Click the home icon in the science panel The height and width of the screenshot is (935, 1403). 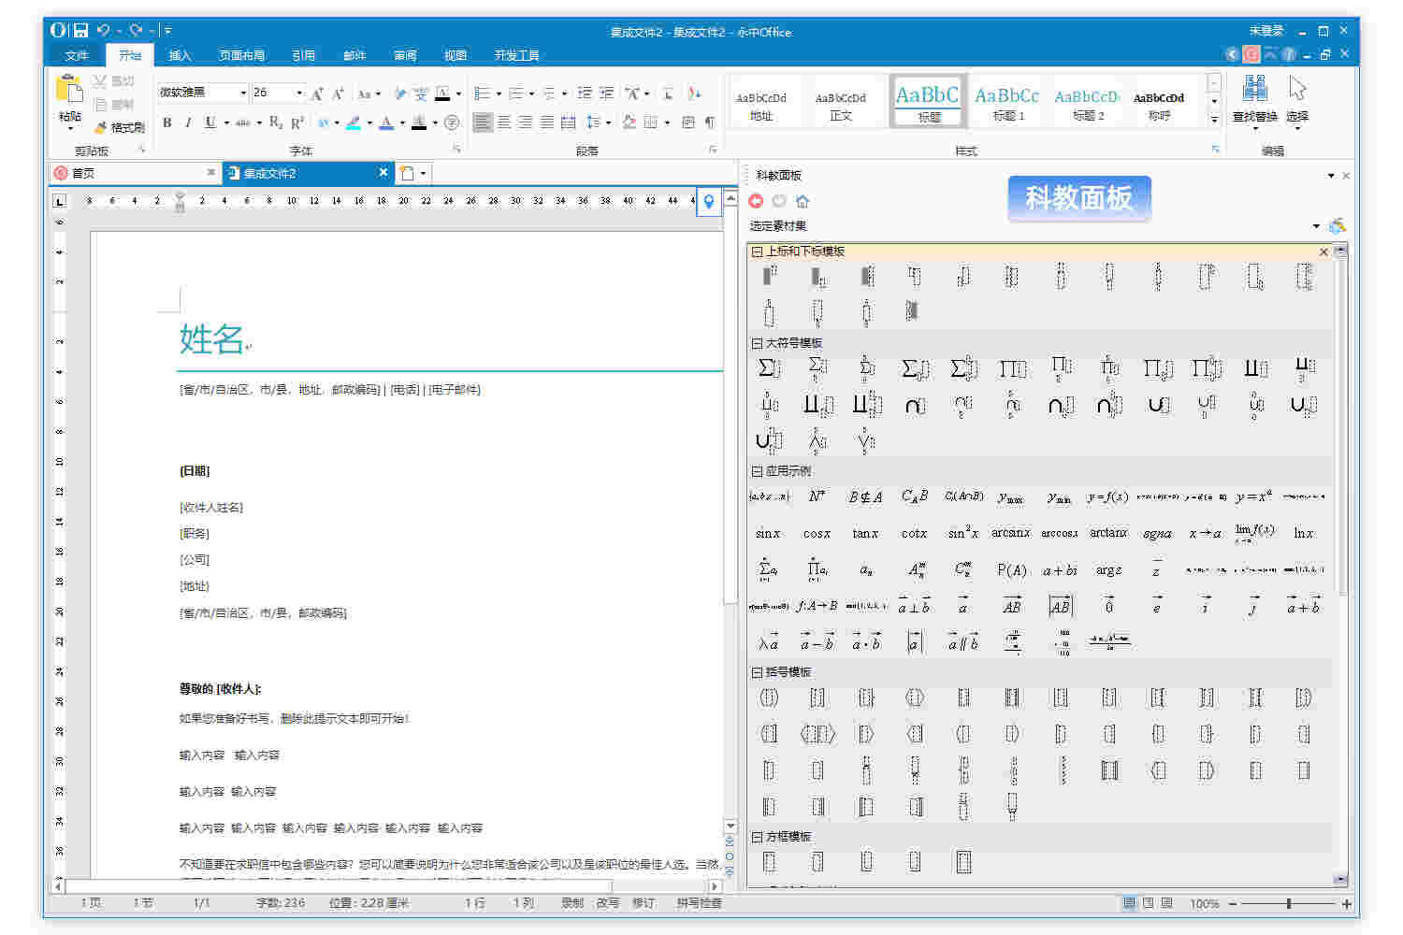pyautogui.click(x=803, y=200)
